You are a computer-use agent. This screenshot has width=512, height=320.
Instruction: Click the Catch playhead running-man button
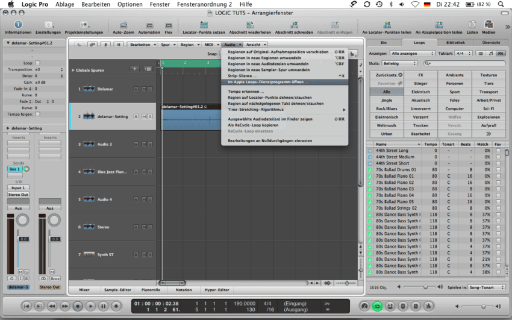click(105, 45)
